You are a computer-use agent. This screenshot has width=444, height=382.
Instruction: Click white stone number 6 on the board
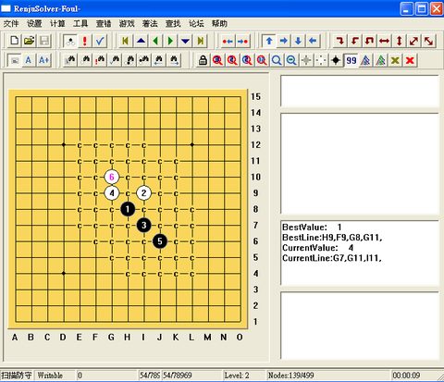[112, 177]
